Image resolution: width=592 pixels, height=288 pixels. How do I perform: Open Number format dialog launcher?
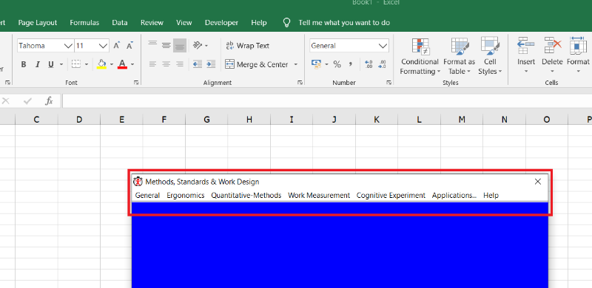tap(388, 83)
